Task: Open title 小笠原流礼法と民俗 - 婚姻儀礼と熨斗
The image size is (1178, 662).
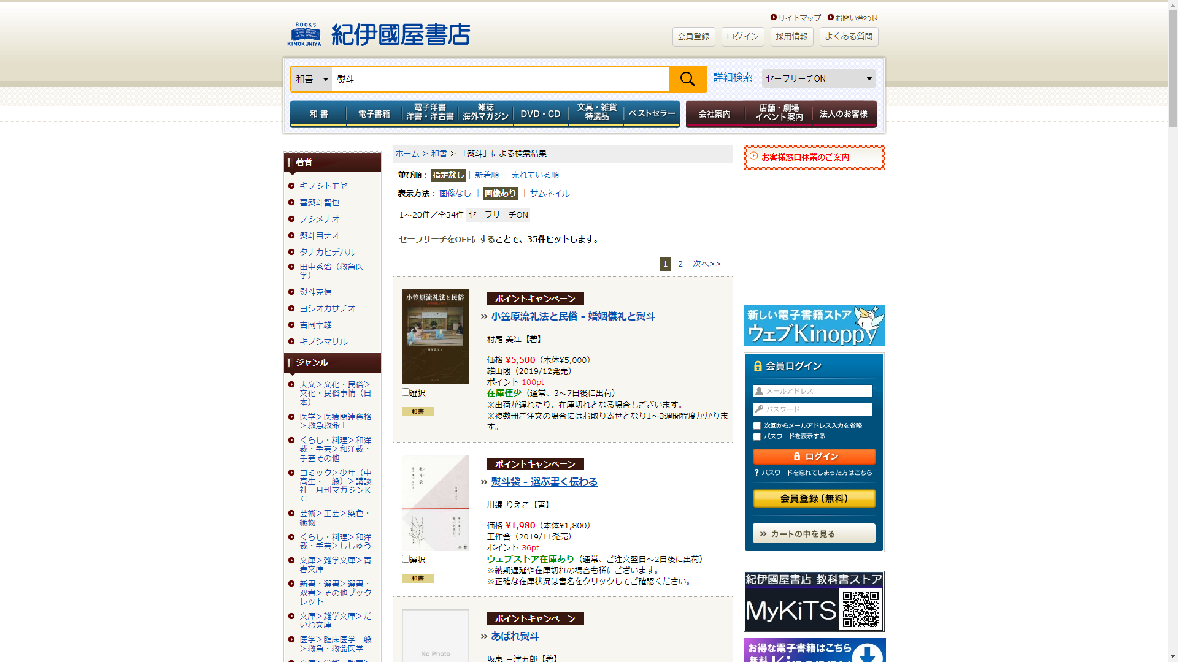Action: [573, 317]
